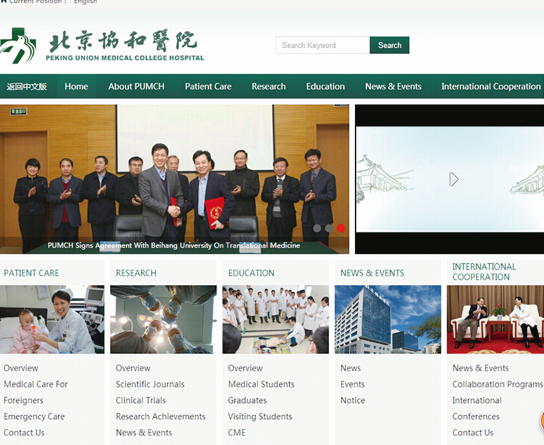Open CME link
The image size is (544, 445).
[237, 433]
